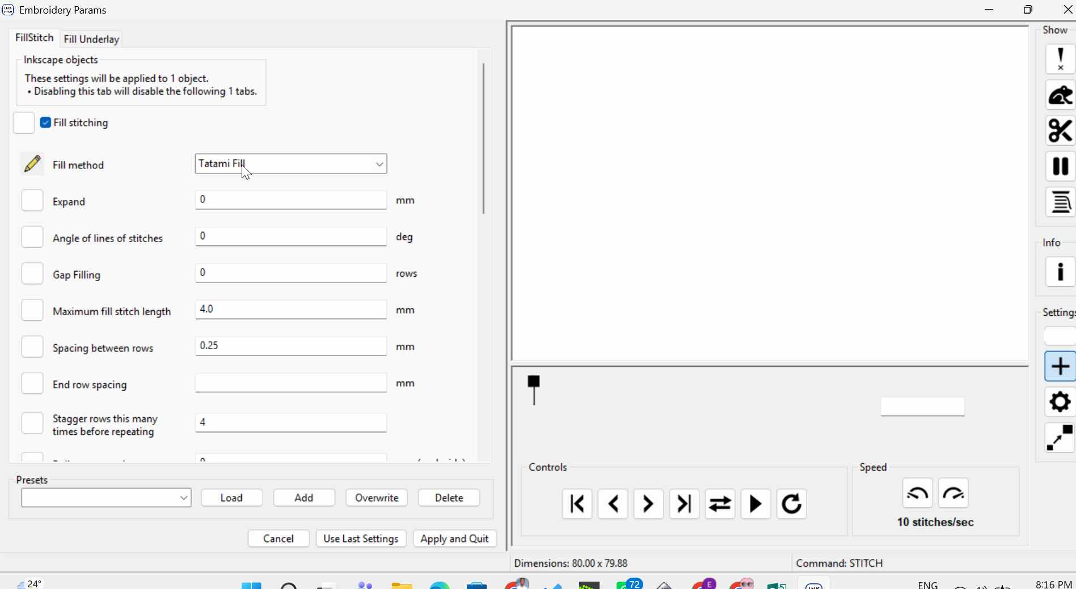Image resolution: width=1076 pixels, height=589 pixels.
Task: Click the Overwrite preset button
Action: 377,498
